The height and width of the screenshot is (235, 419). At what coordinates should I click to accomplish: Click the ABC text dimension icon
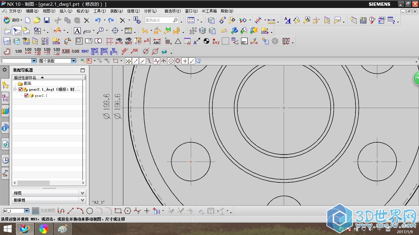tap(157, 41)
